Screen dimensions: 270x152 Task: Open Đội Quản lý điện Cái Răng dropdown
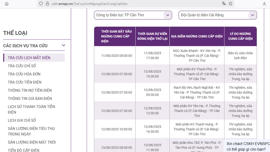pos(218,15)
